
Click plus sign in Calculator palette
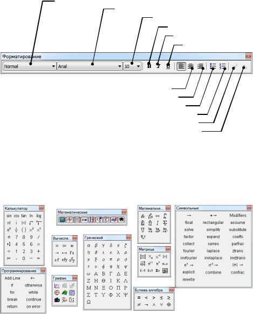39,251
